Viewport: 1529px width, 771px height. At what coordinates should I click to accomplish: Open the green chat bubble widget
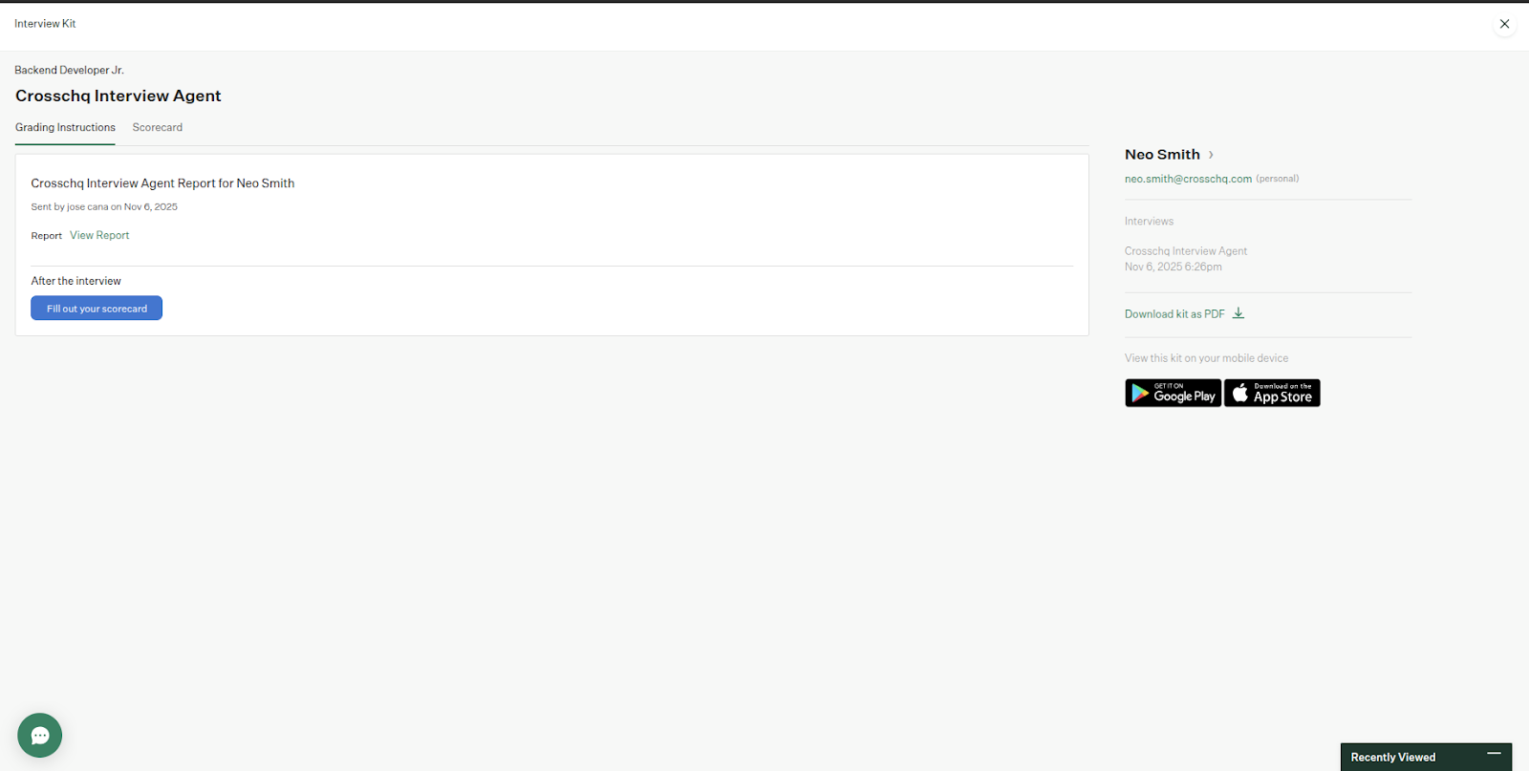pos(40,736)
